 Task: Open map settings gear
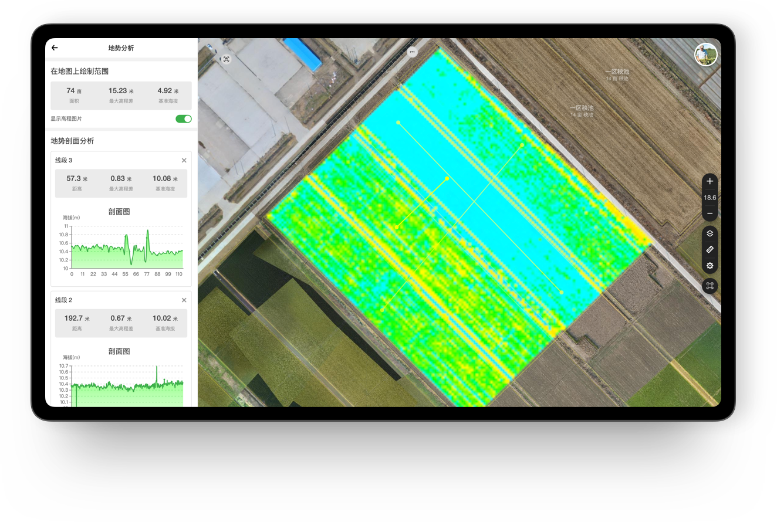point(710,266)
